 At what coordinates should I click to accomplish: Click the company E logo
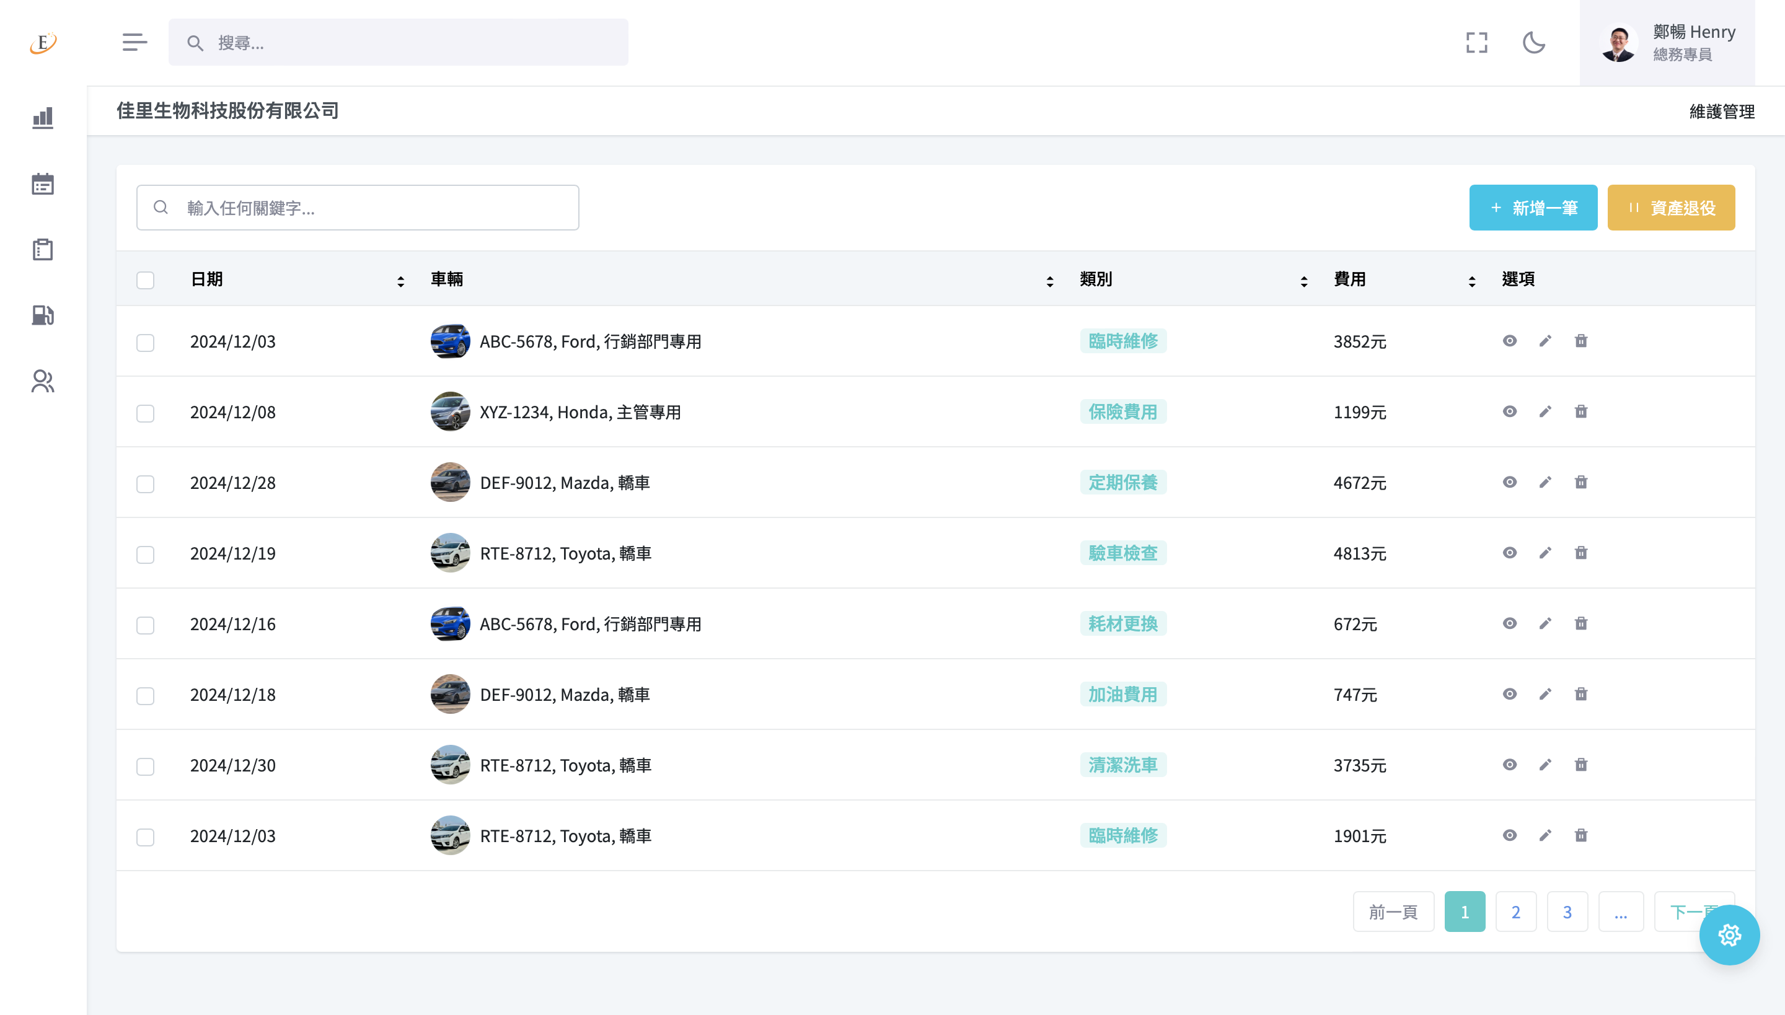point(43,43)
